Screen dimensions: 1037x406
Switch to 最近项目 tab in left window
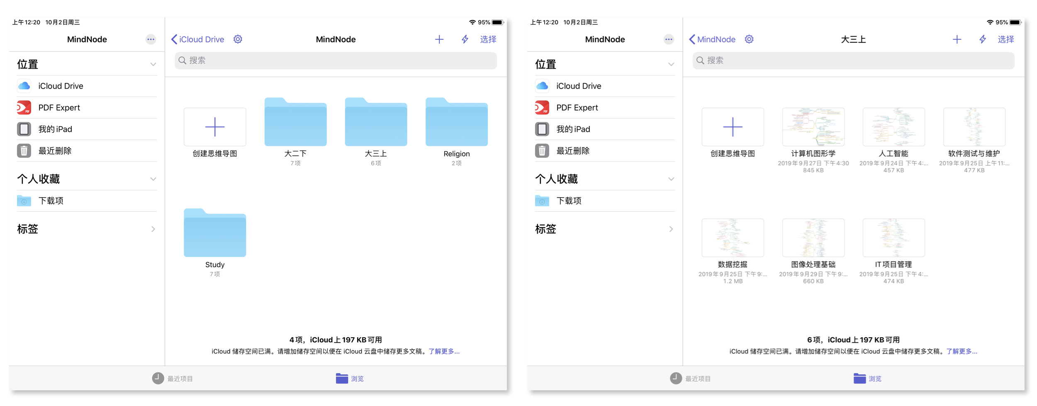pyautogui.click(x=172, y=378)
